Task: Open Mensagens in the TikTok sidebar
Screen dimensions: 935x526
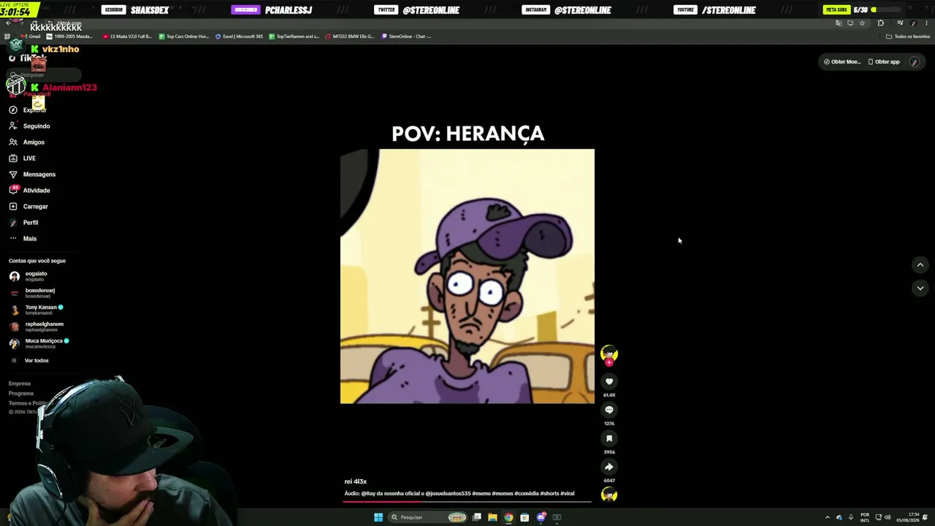Action: 32,175
